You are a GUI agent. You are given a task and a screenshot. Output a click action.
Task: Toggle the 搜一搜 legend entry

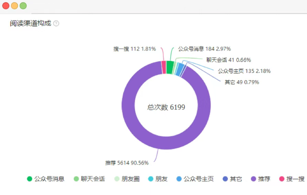(x=292, y=179)
